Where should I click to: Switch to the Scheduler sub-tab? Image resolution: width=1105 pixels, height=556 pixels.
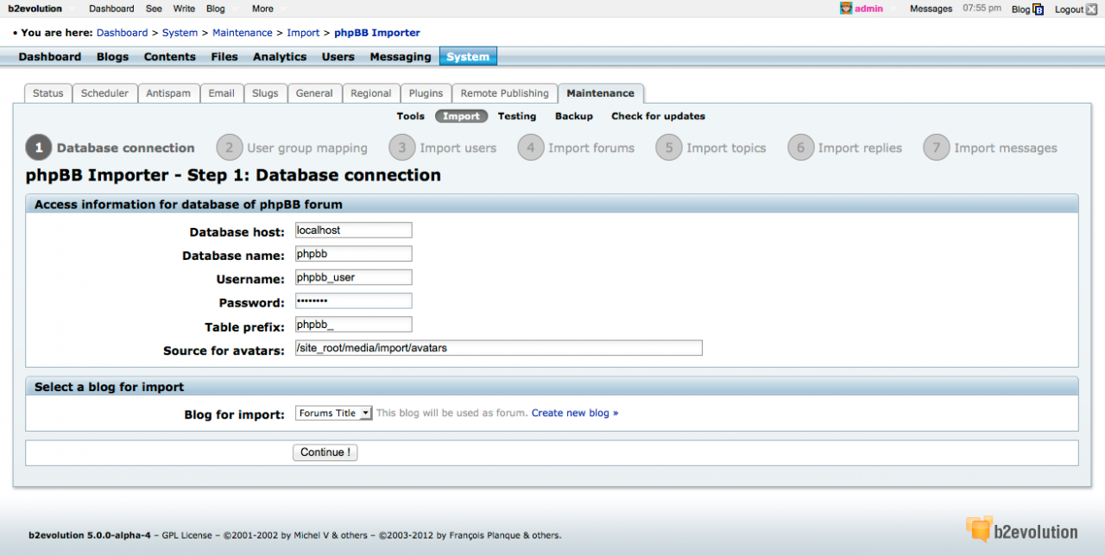click(104, 93)
